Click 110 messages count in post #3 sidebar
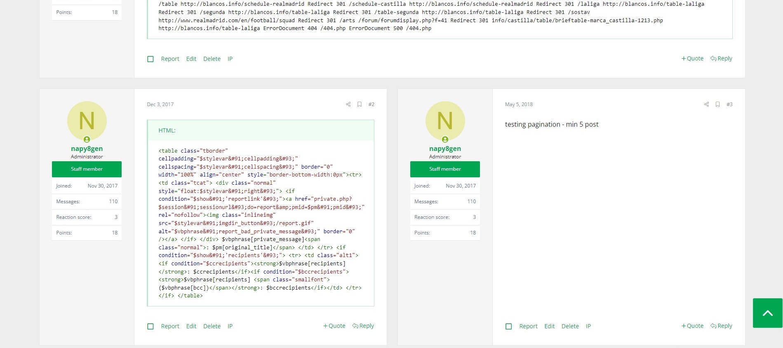The height and width of the screenshot is (348, 783). (472, 202)
